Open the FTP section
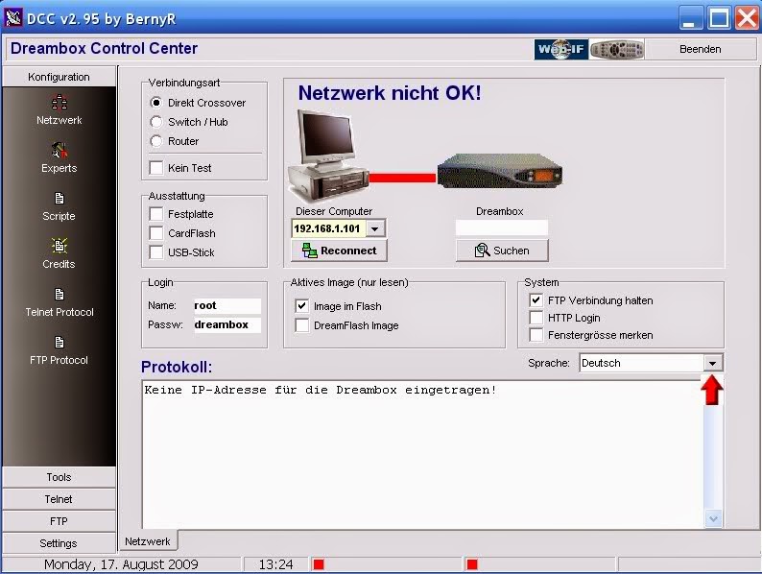The image size is (762, 574). pos(59,521)
